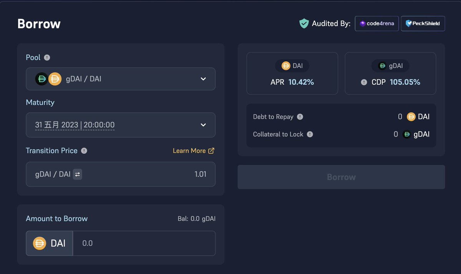Click info icon beside Transition Price
The image size is (461, 274).
point(84,151)
